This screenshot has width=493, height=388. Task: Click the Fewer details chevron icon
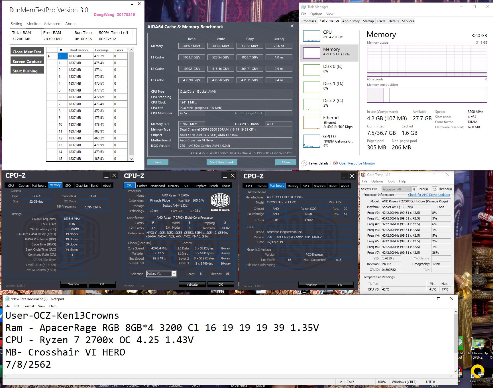point(304,163)
